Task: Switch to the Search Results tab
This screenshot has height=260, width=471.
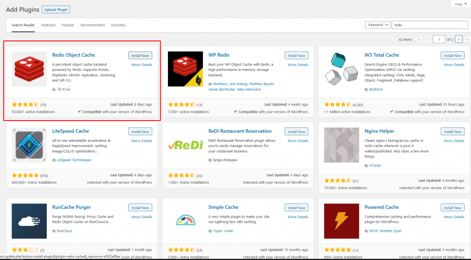Action: click(x=23, y=25)
